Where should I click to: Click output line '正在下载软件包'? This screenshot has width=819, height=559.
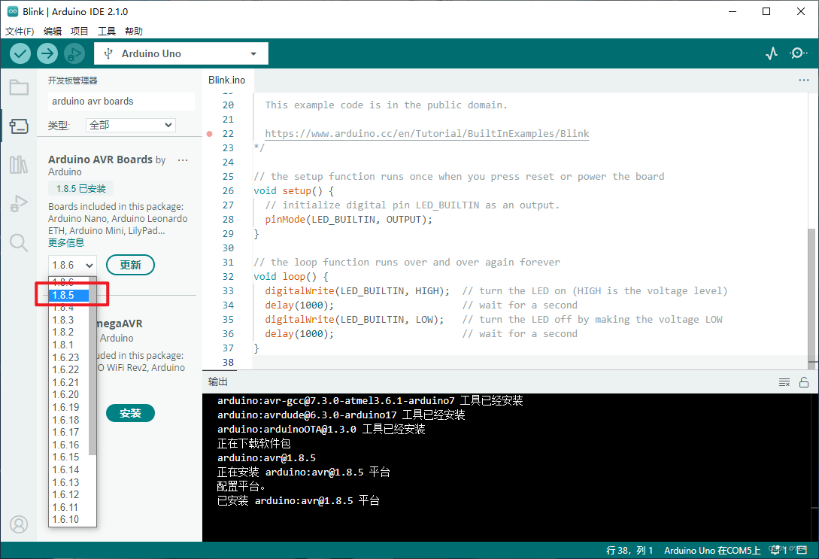[254, 444]
